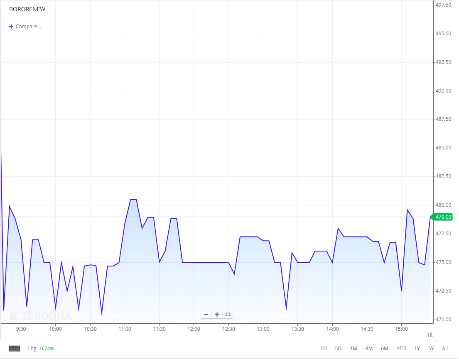Click the 479.00 current price tag

pos(442,217)
